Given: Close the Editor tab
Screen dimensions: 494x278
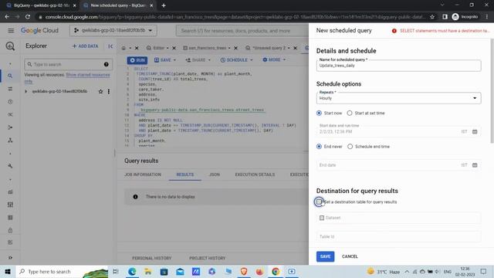Looking at the screenshot, I should point(174,48).
